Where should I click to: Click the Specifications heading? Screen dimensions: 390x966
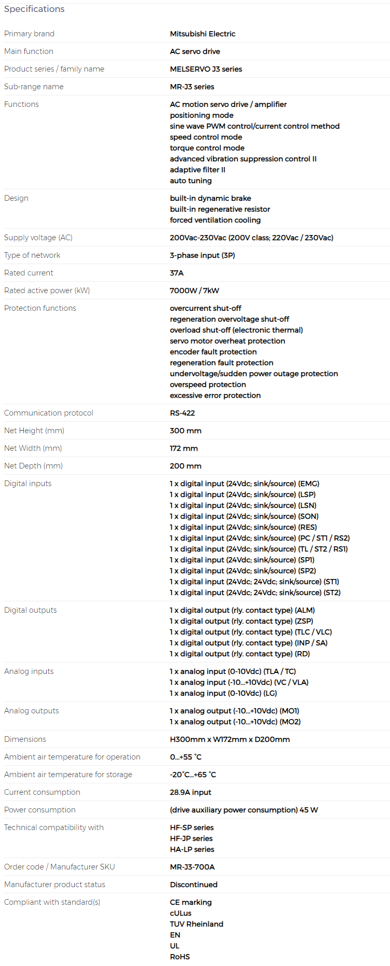[34, 9]
